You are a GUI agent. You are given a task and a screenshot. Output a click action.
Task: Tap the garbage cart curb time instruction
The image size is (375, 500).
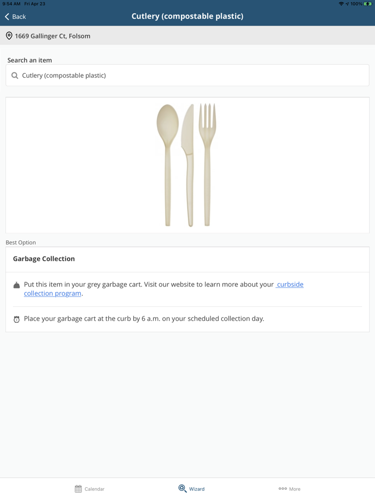click(x=144, y=319)
